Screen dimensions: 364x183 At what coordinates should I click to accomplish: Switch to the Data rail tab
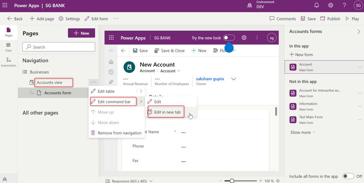click(x=9, y=47)
